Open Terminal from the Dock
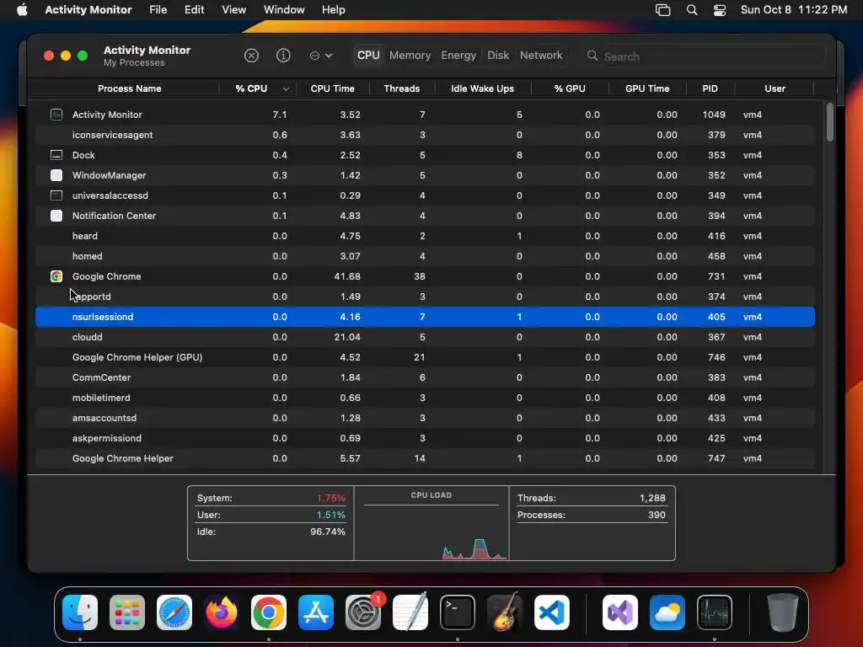 pyautogui.click(x=458, y=612)
